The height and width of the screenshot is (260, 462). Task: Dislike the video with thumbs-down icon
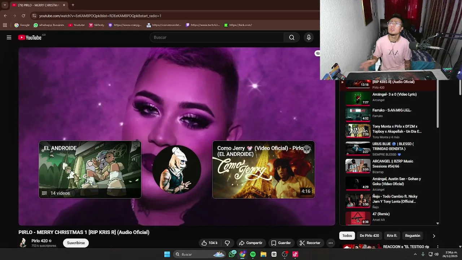[x=227, y=243]
